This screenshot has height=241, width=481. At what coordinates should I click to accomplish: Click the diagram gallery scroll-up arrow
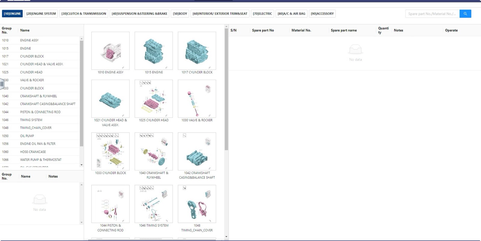pyautogui.click(x=226, y=27)
